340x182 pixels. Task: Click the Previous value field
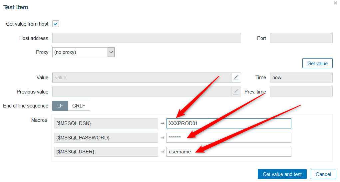pyautogui.click(x=142, y=91)
